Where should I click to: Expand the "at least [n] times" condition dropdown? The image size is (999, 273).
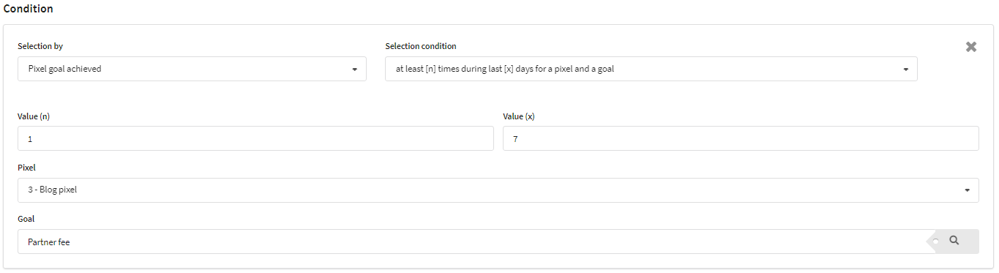651,69
